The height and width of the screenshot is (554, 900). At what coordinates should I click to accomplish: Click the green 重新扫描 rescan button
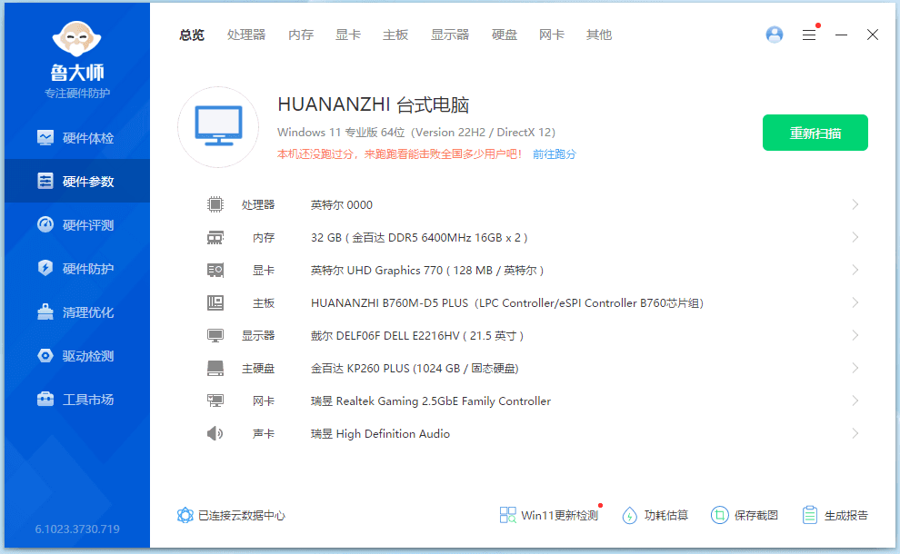tap(815, 133)
